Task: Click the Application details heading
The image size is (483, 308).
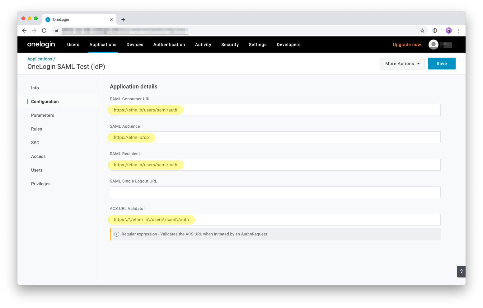Action: (x=134, y=87)
